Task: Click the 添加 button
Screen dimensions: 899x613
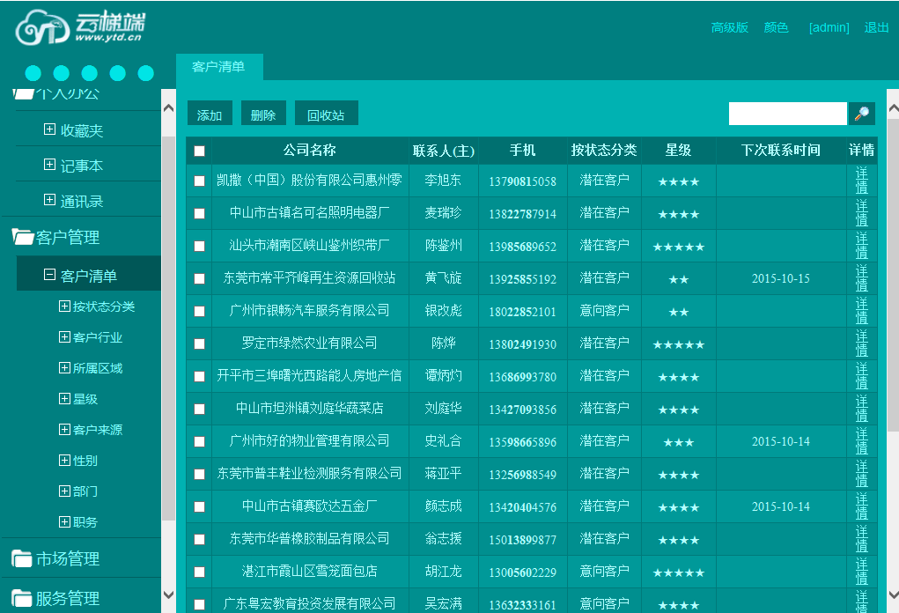Action: [210, 114]
